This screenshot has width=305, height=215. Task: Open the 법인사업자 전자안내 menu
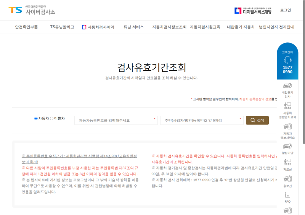click(276, 27)
